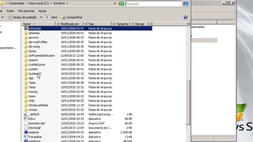Click SoftwareDistribution date 21/09/2013 12:05
253x142 pixels.
pyautogui.click(x=72, y=56)
